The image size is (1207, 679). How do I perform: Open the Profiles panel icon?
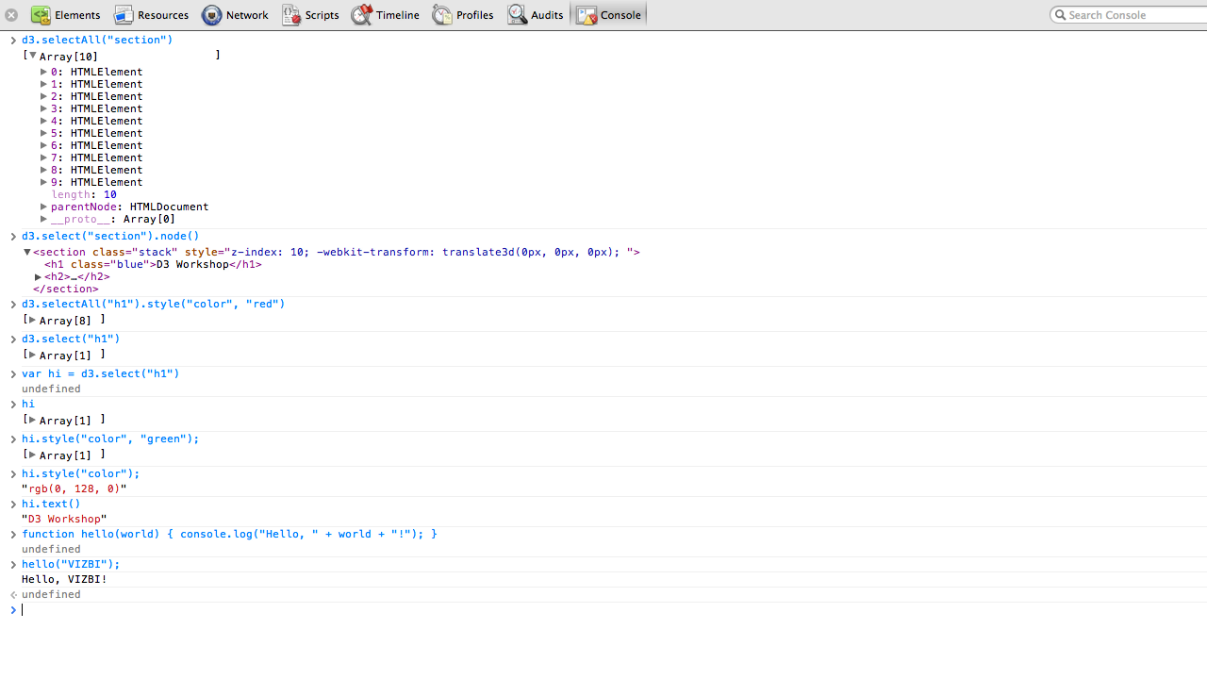442,15
